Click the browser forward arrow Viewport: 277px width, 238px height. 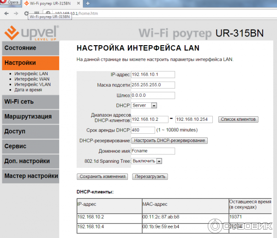16,13
